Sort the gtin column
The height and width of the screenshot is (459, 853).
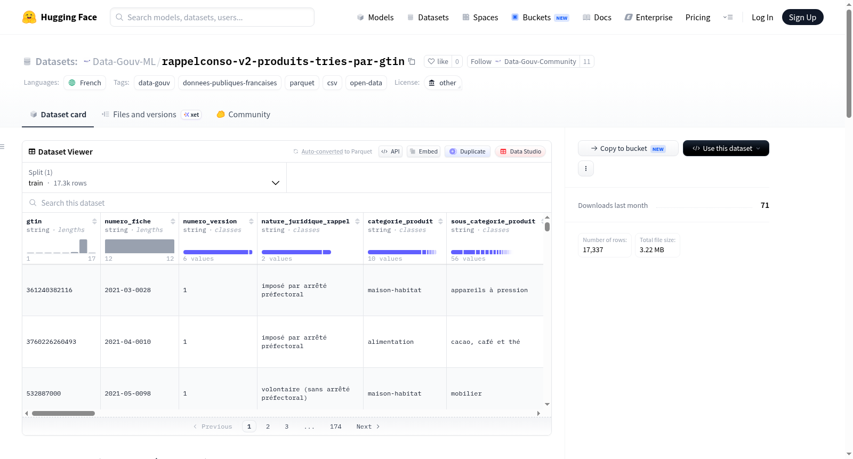(x=94, y=221)
